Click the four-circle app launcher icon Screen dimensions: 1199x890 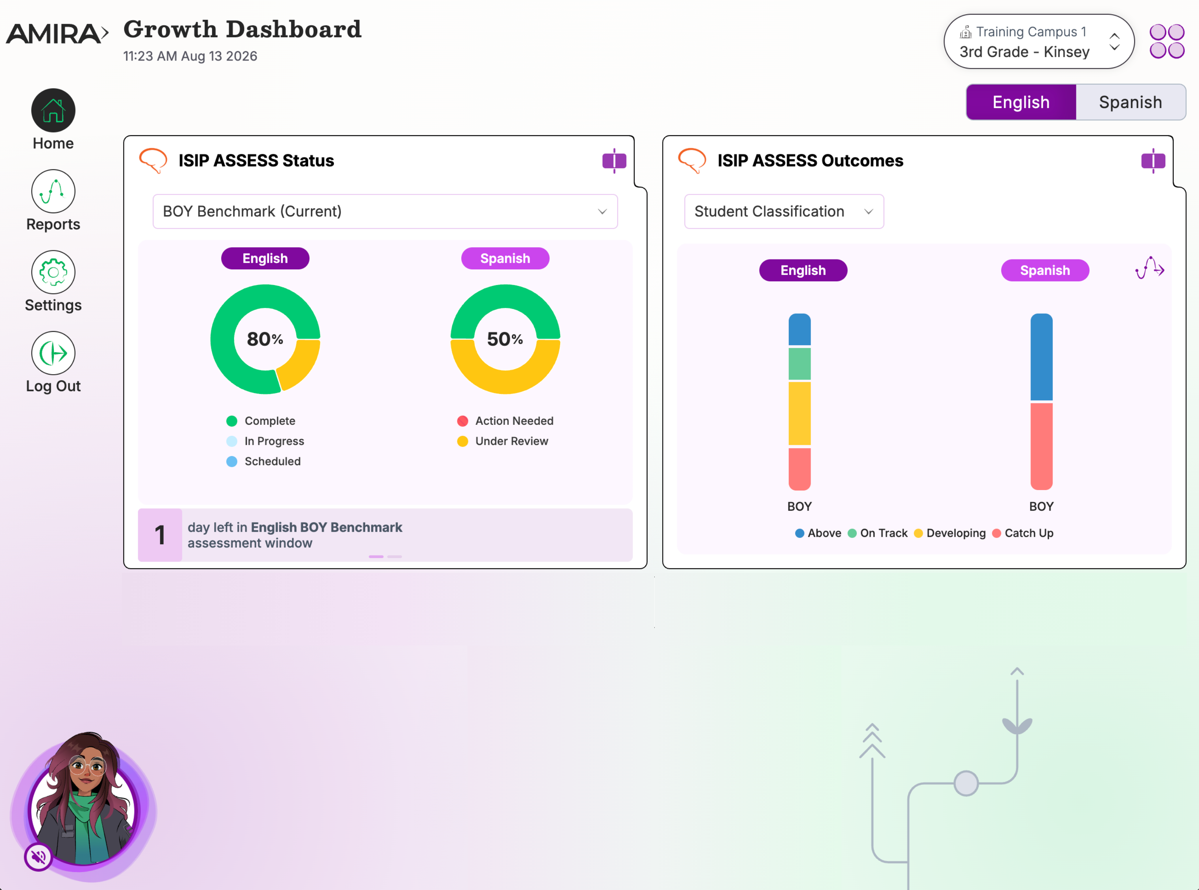pyautogui.click(x=1167, y=42)
